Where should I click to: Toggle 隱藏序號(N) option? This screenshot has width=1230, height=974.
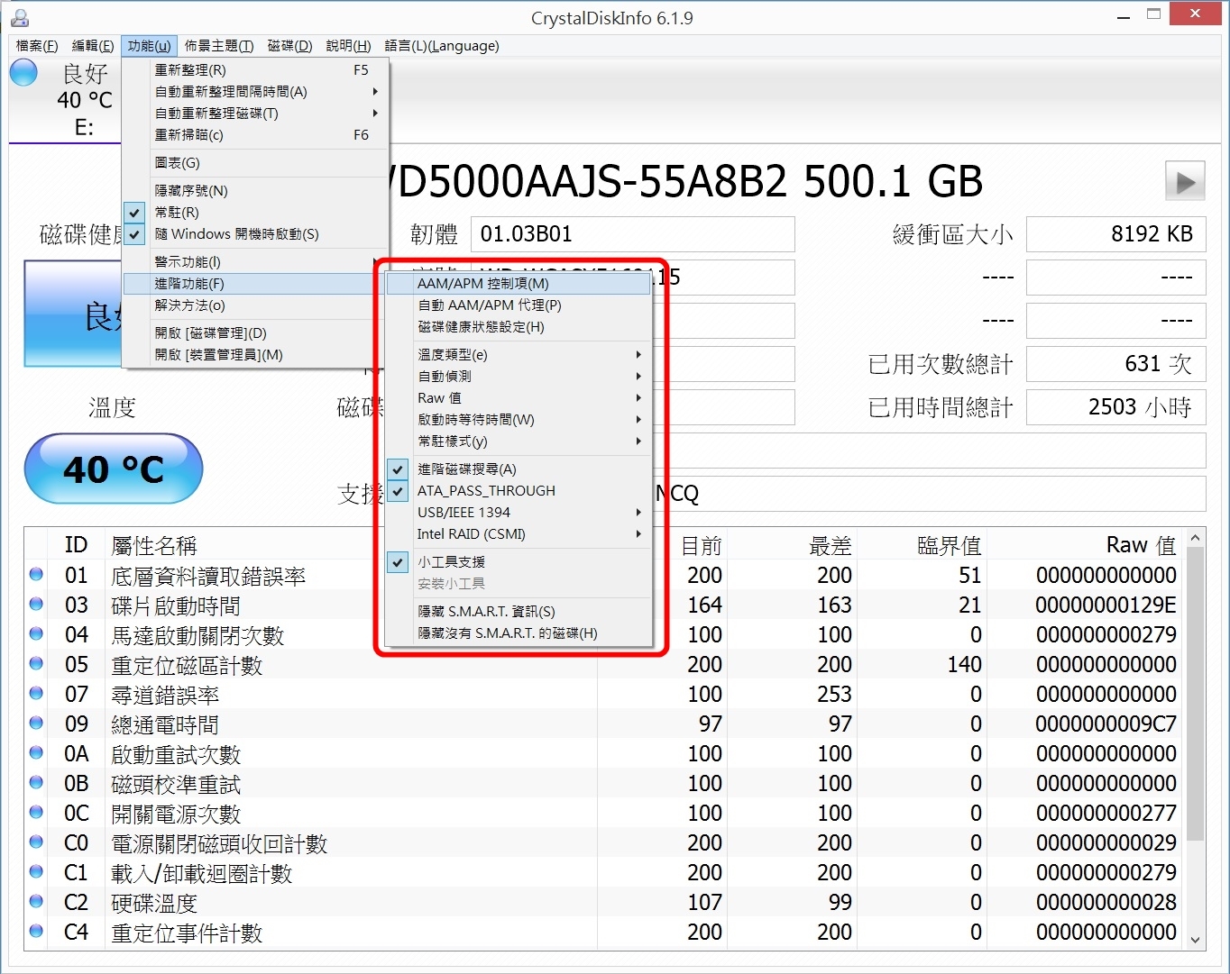click(255, 191)
